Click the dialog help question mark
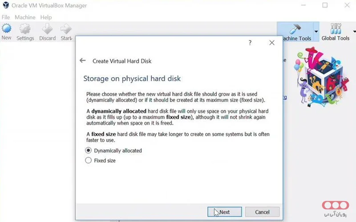The image size is (356, 222). (250, 43)
